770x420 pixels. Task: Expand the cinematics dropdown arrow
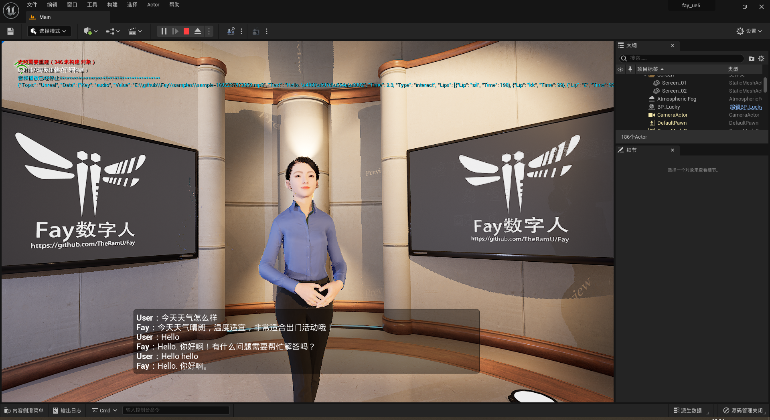tap(140, 31)
